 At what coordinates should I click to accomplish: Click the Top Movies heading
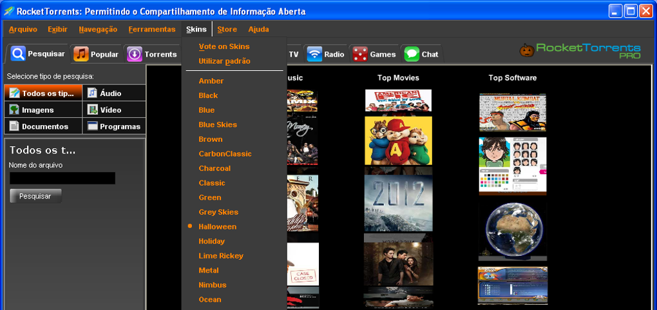coord(398,77)
